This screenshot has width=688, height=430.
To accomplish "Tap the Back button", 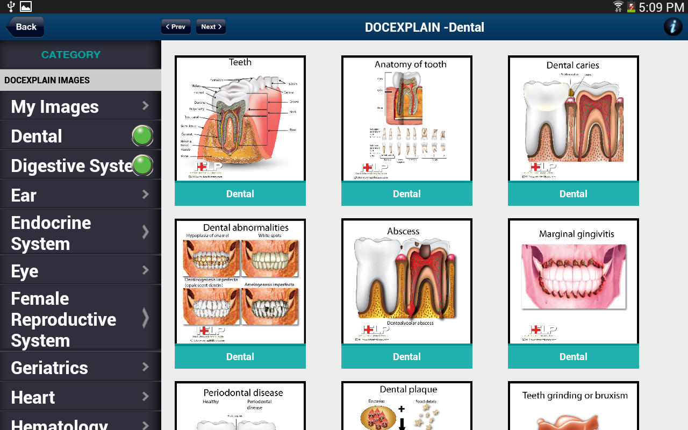I will (25, 27).
